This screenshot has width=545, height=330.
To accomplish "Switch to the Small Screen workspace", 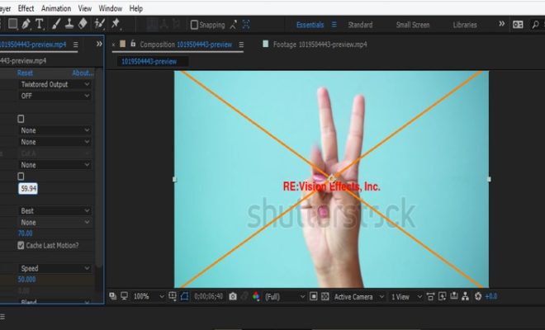I will point(413,25).
